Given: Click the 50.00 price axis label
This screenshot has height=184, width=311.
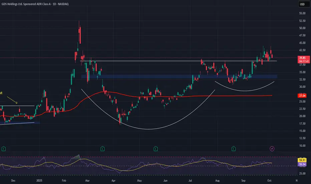Looking at the screenshot, I should [x=302, y=28].
